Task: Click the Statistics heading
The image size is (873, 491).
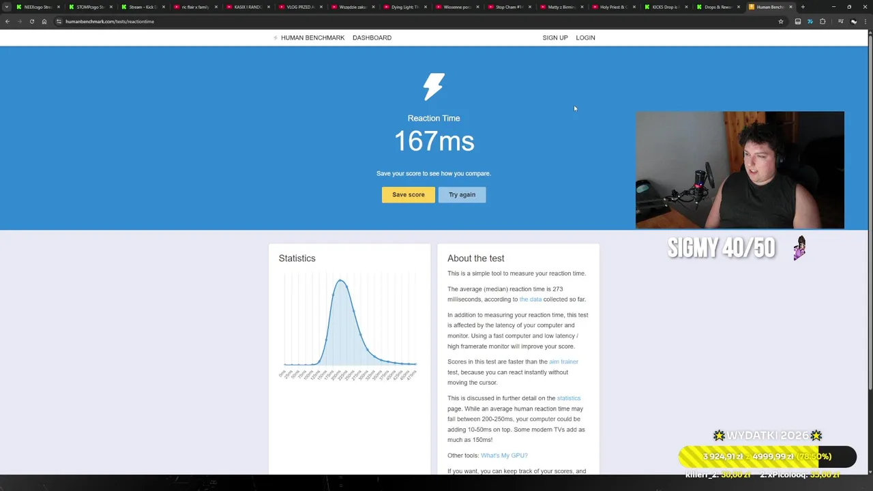Action: coord(297,258)
